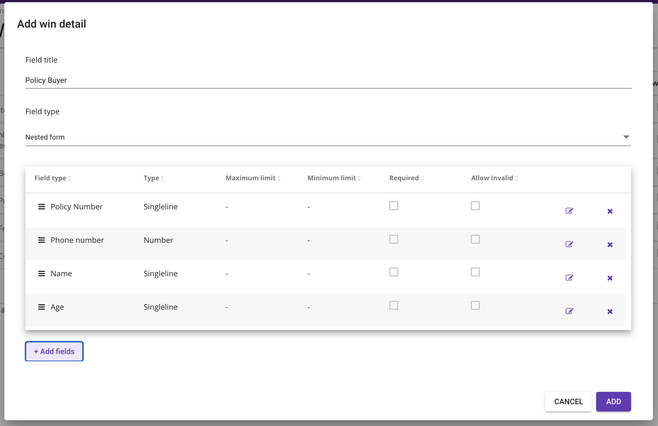
Task: Delete the Policy Number row
Action: [610, 211]
